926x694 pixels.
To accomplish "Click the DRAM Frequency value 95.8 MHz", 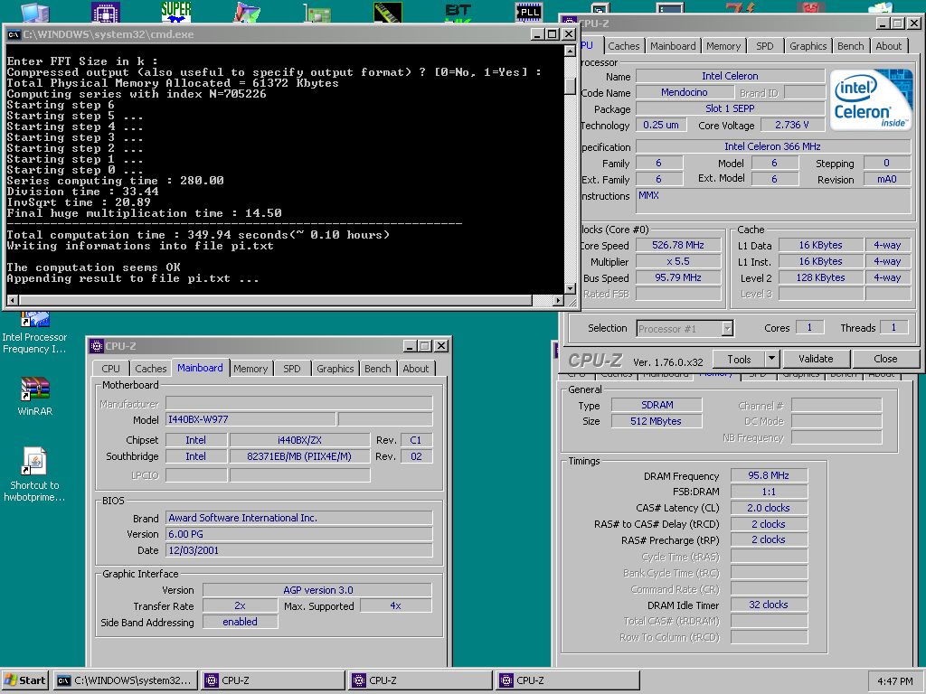I will tap(769, 475).
